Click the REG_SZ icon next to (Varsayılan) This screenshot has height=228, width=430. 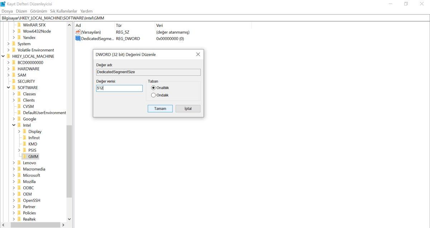tap(78, 32)
